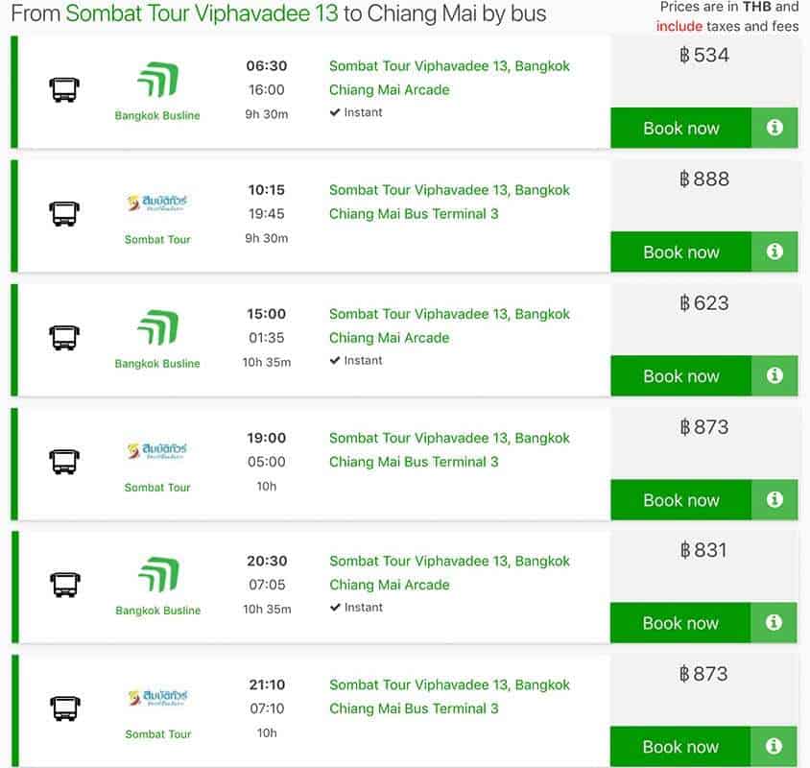This screenshot has width=810, height=768.
Task: View info for the 20:30 departure
Action: (x=774, y=622)
